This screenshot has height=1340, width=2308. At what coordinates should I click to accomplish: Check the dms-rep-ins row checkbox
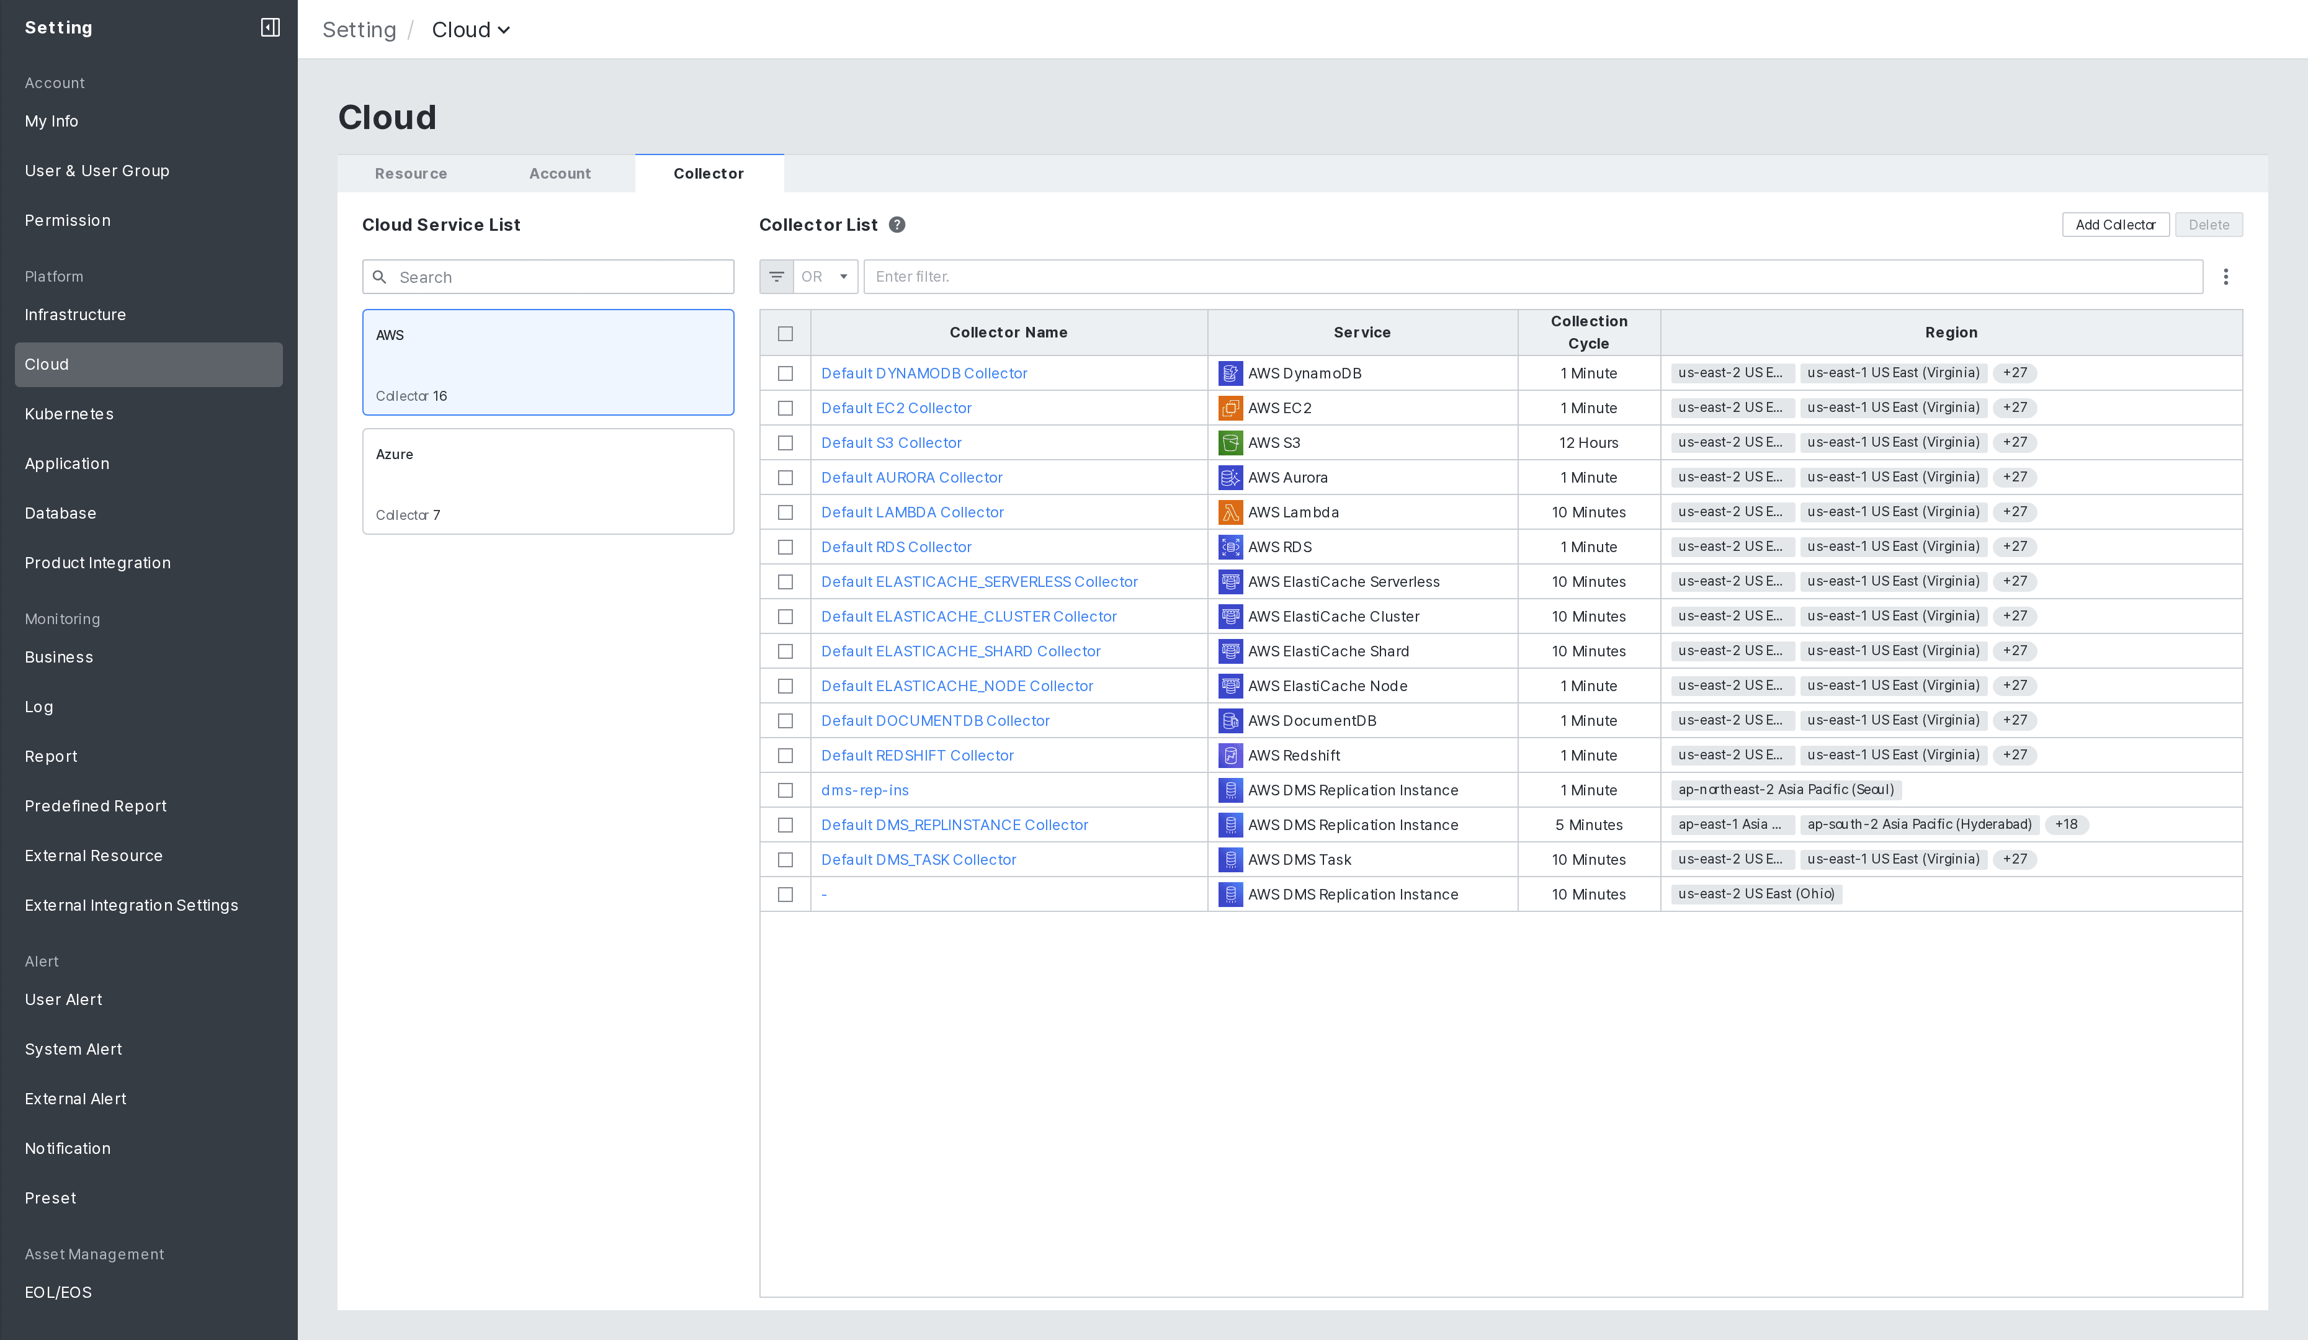pyautogui.click(x=785, y=790)
